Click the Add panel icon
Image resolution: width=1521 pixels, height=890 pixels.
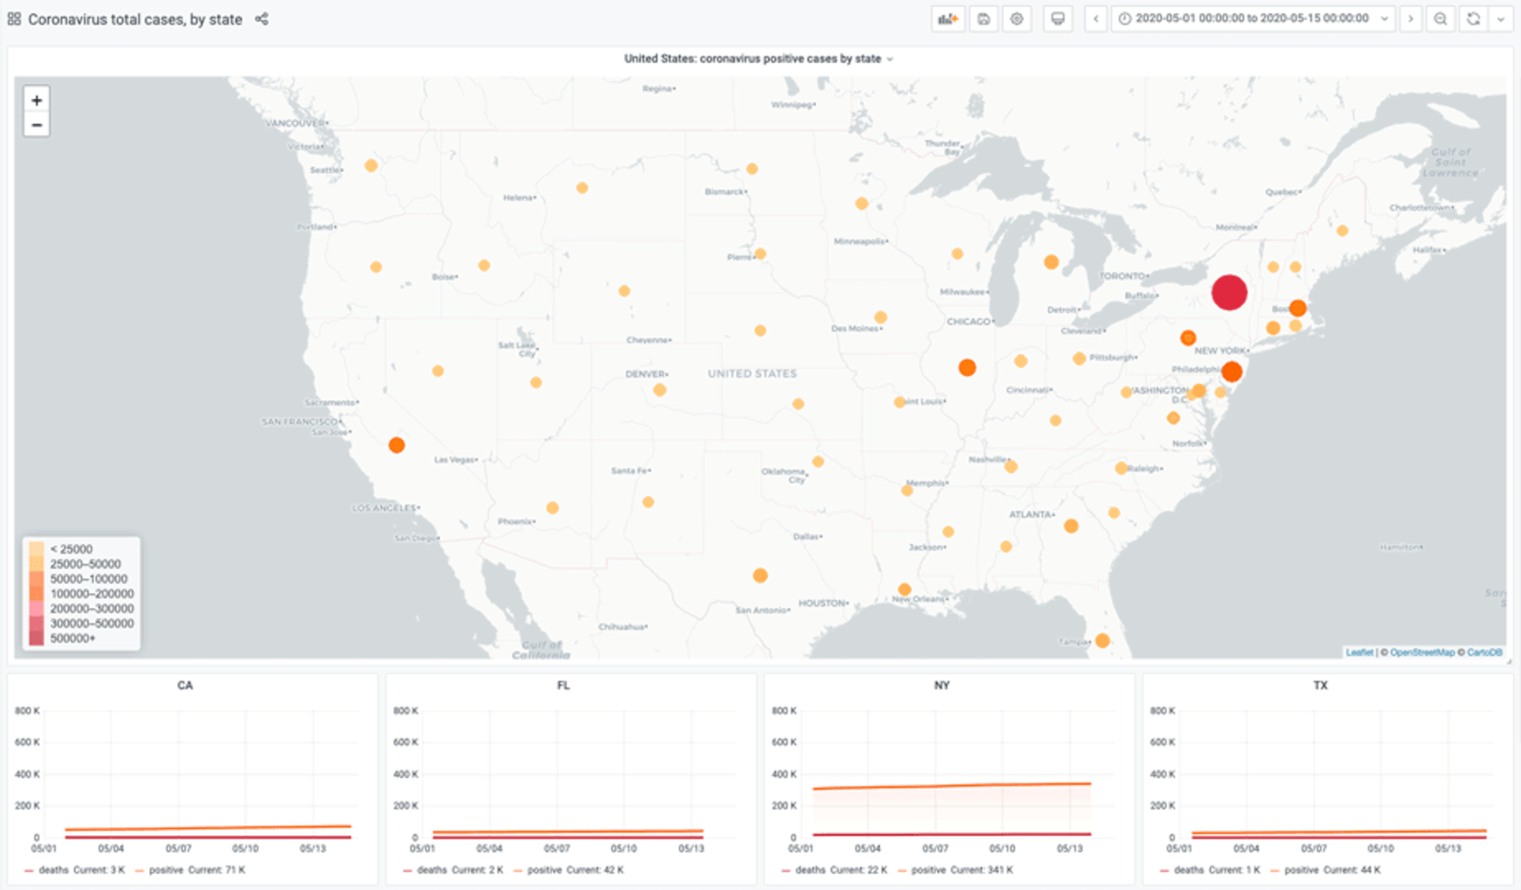947,19
